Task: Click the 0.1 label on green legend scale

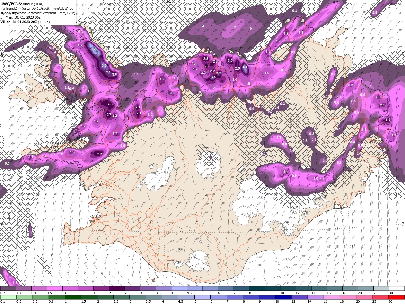Action: click(3, 302)
